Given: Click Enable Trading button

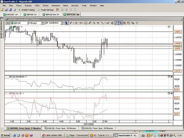Looking at the screenshot, I should click(26, 10).
